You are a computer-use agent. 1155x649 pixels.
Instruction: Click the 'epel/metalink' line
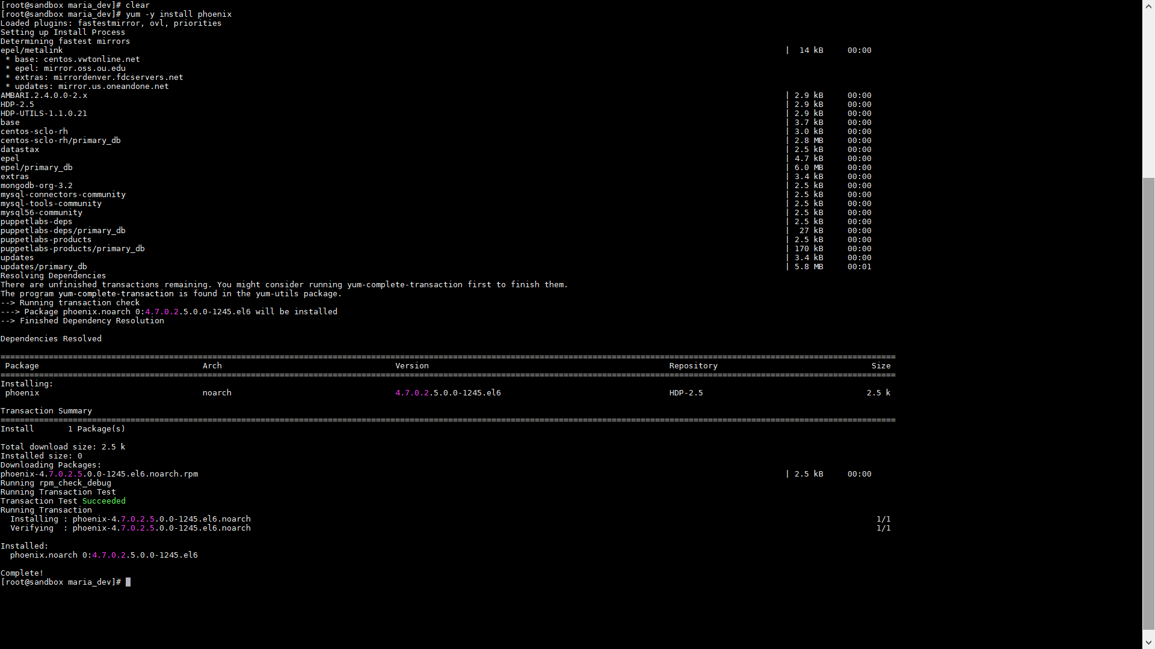tap(32, 50)
